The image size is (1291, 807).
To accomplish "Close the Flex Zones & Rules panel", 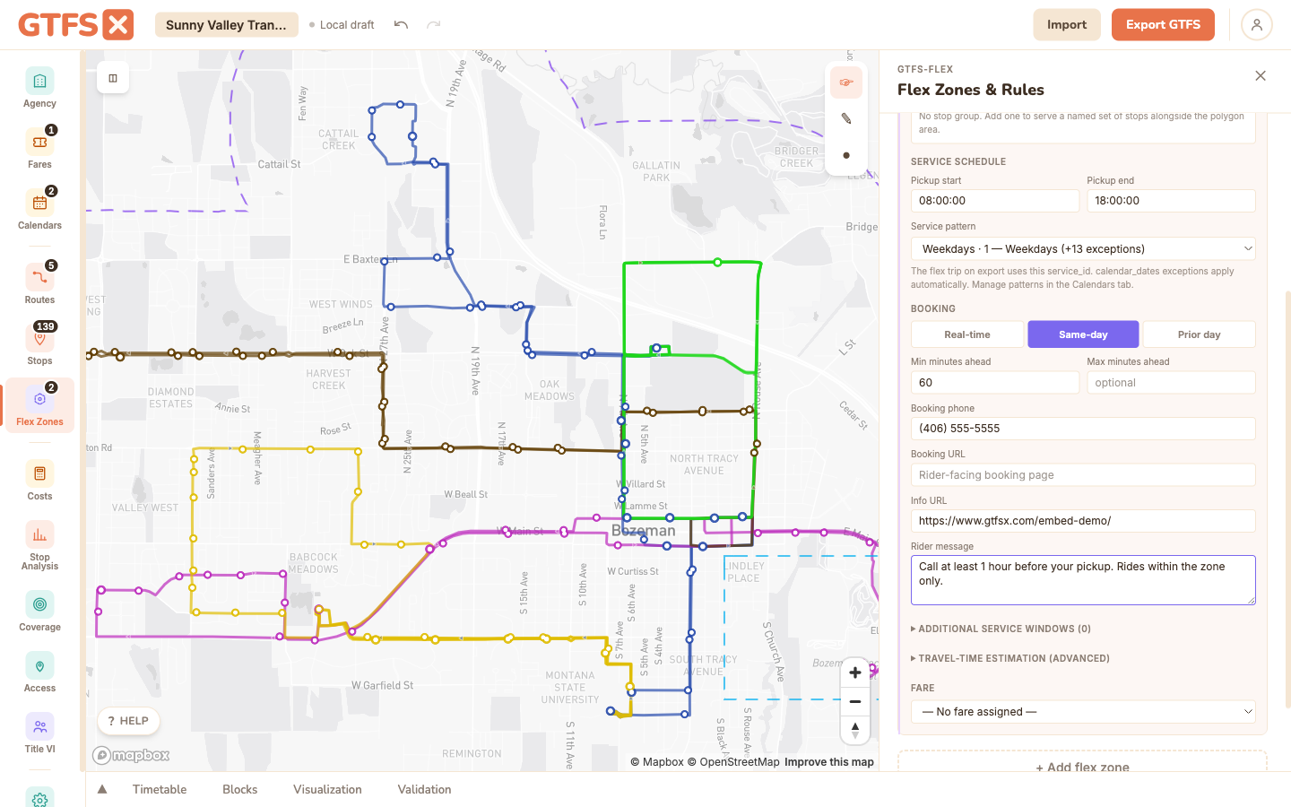I will 1261,76.
